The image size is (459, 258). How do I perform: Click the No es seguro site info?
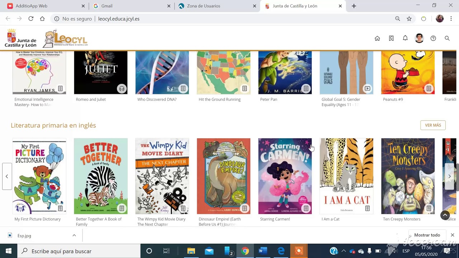pos(73,19)
